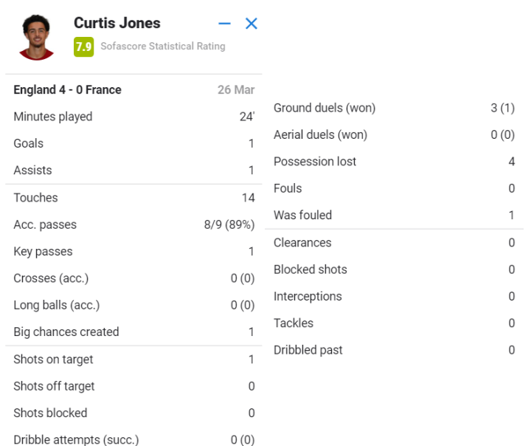This screenshot has height=446, width=531.
Task: Click the 26 Mar match date
Action: click(236, 90)
